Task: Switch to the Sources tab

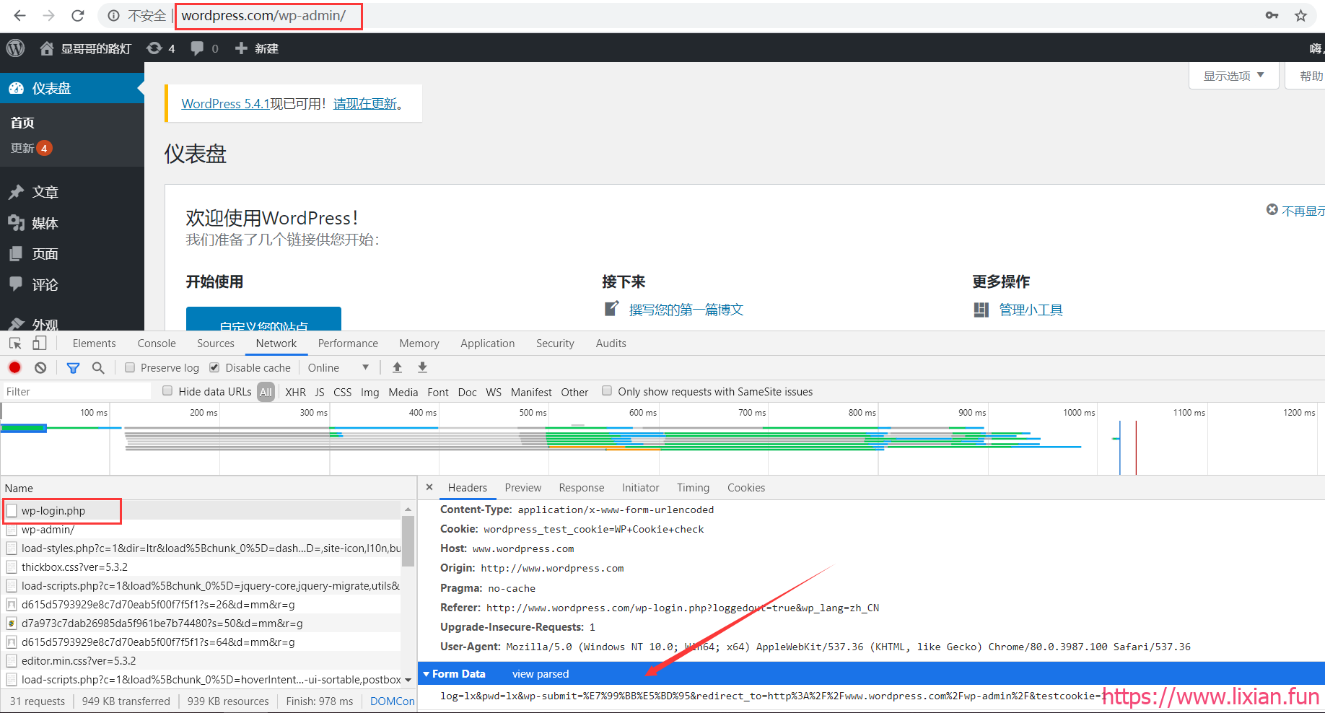Action: (x=216, y=344)
